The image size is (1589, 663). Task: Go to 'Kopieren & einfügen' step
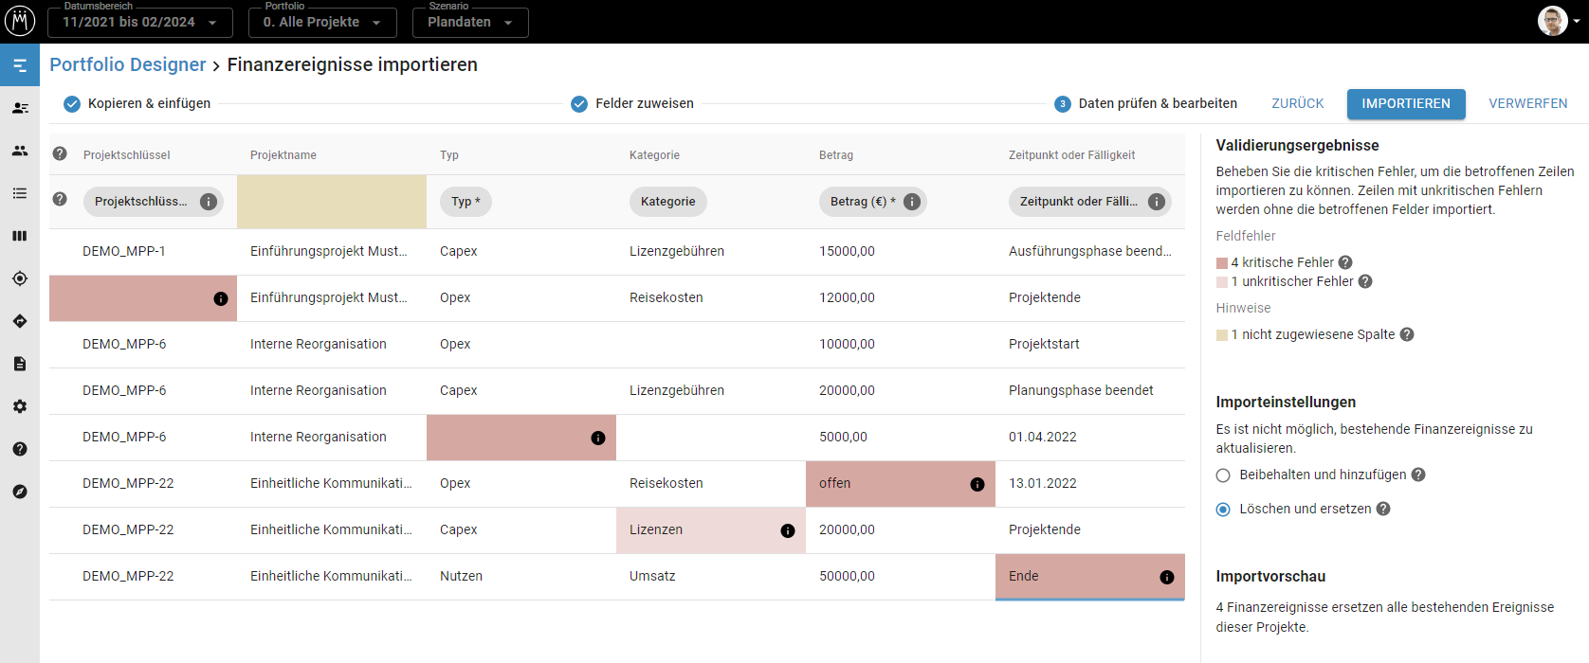point(137,103)
